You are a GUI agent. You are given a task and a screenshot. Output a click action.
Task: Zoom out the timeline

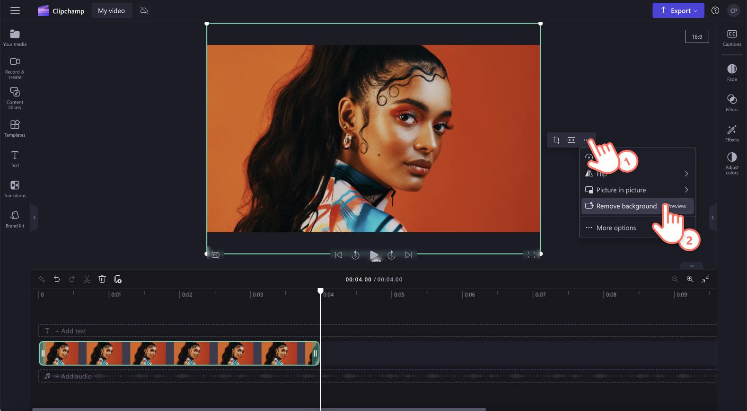(x=675, y=279)
